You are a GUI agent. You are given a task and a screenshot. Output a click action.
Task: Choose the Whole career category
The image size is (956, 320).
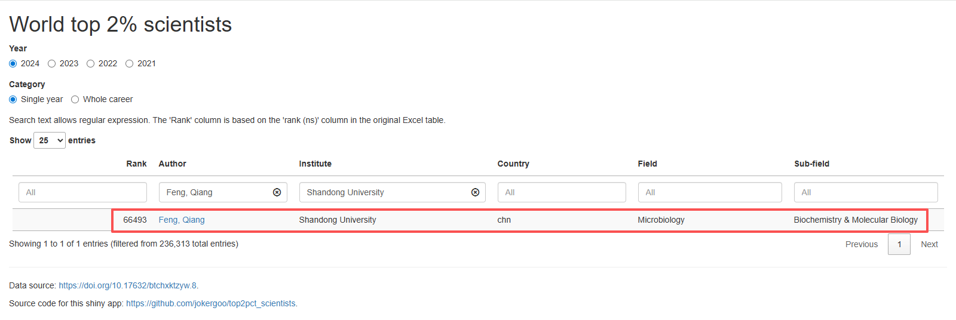click(75, 100)
